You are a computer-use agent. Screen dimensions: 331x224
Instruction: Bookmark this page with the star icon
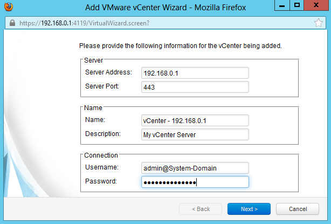[319, 23]
